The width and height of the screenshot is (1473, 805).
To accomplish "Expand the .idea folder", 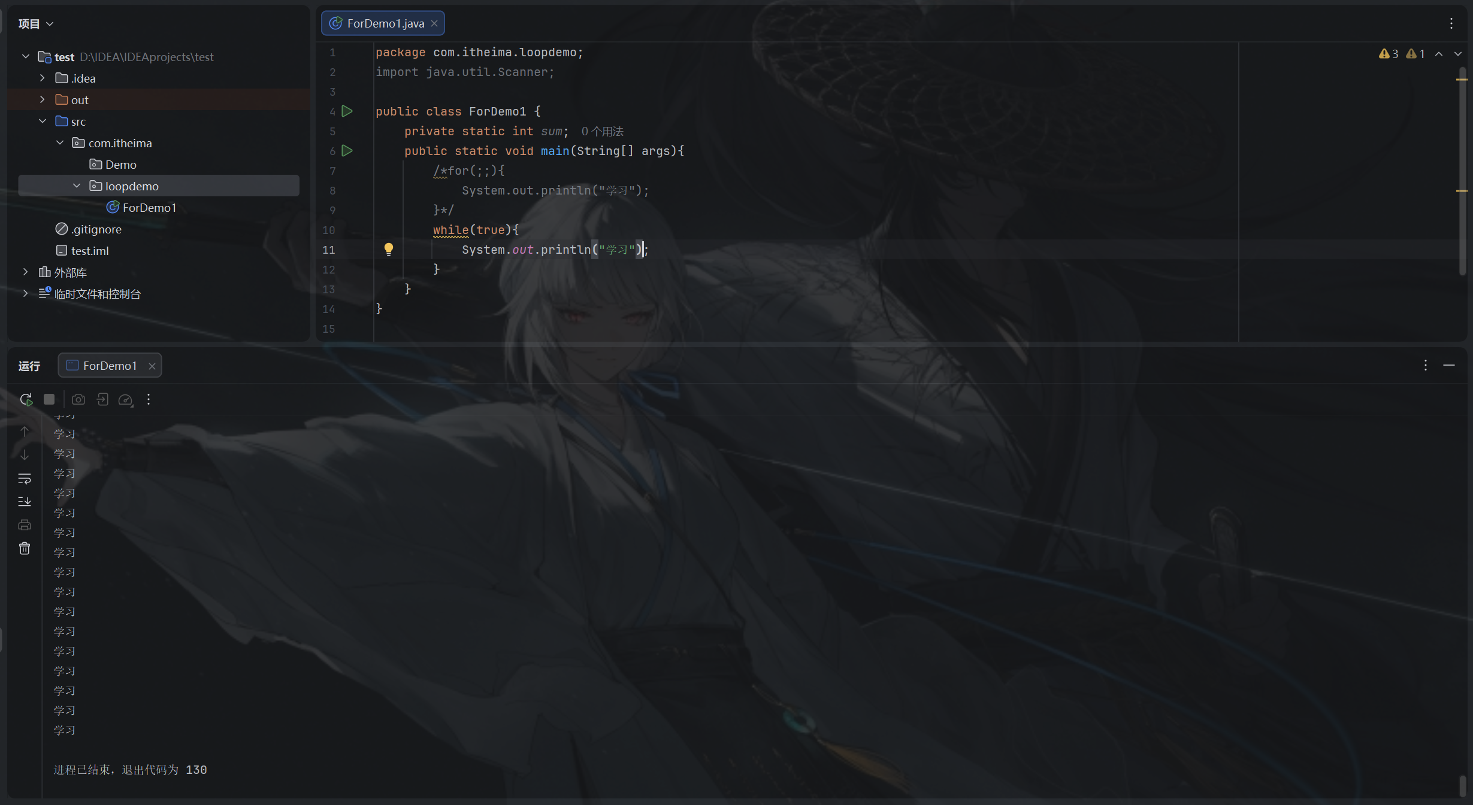I will (43, 78).
